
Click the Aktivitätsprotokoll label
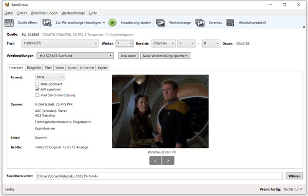point(253,23)
